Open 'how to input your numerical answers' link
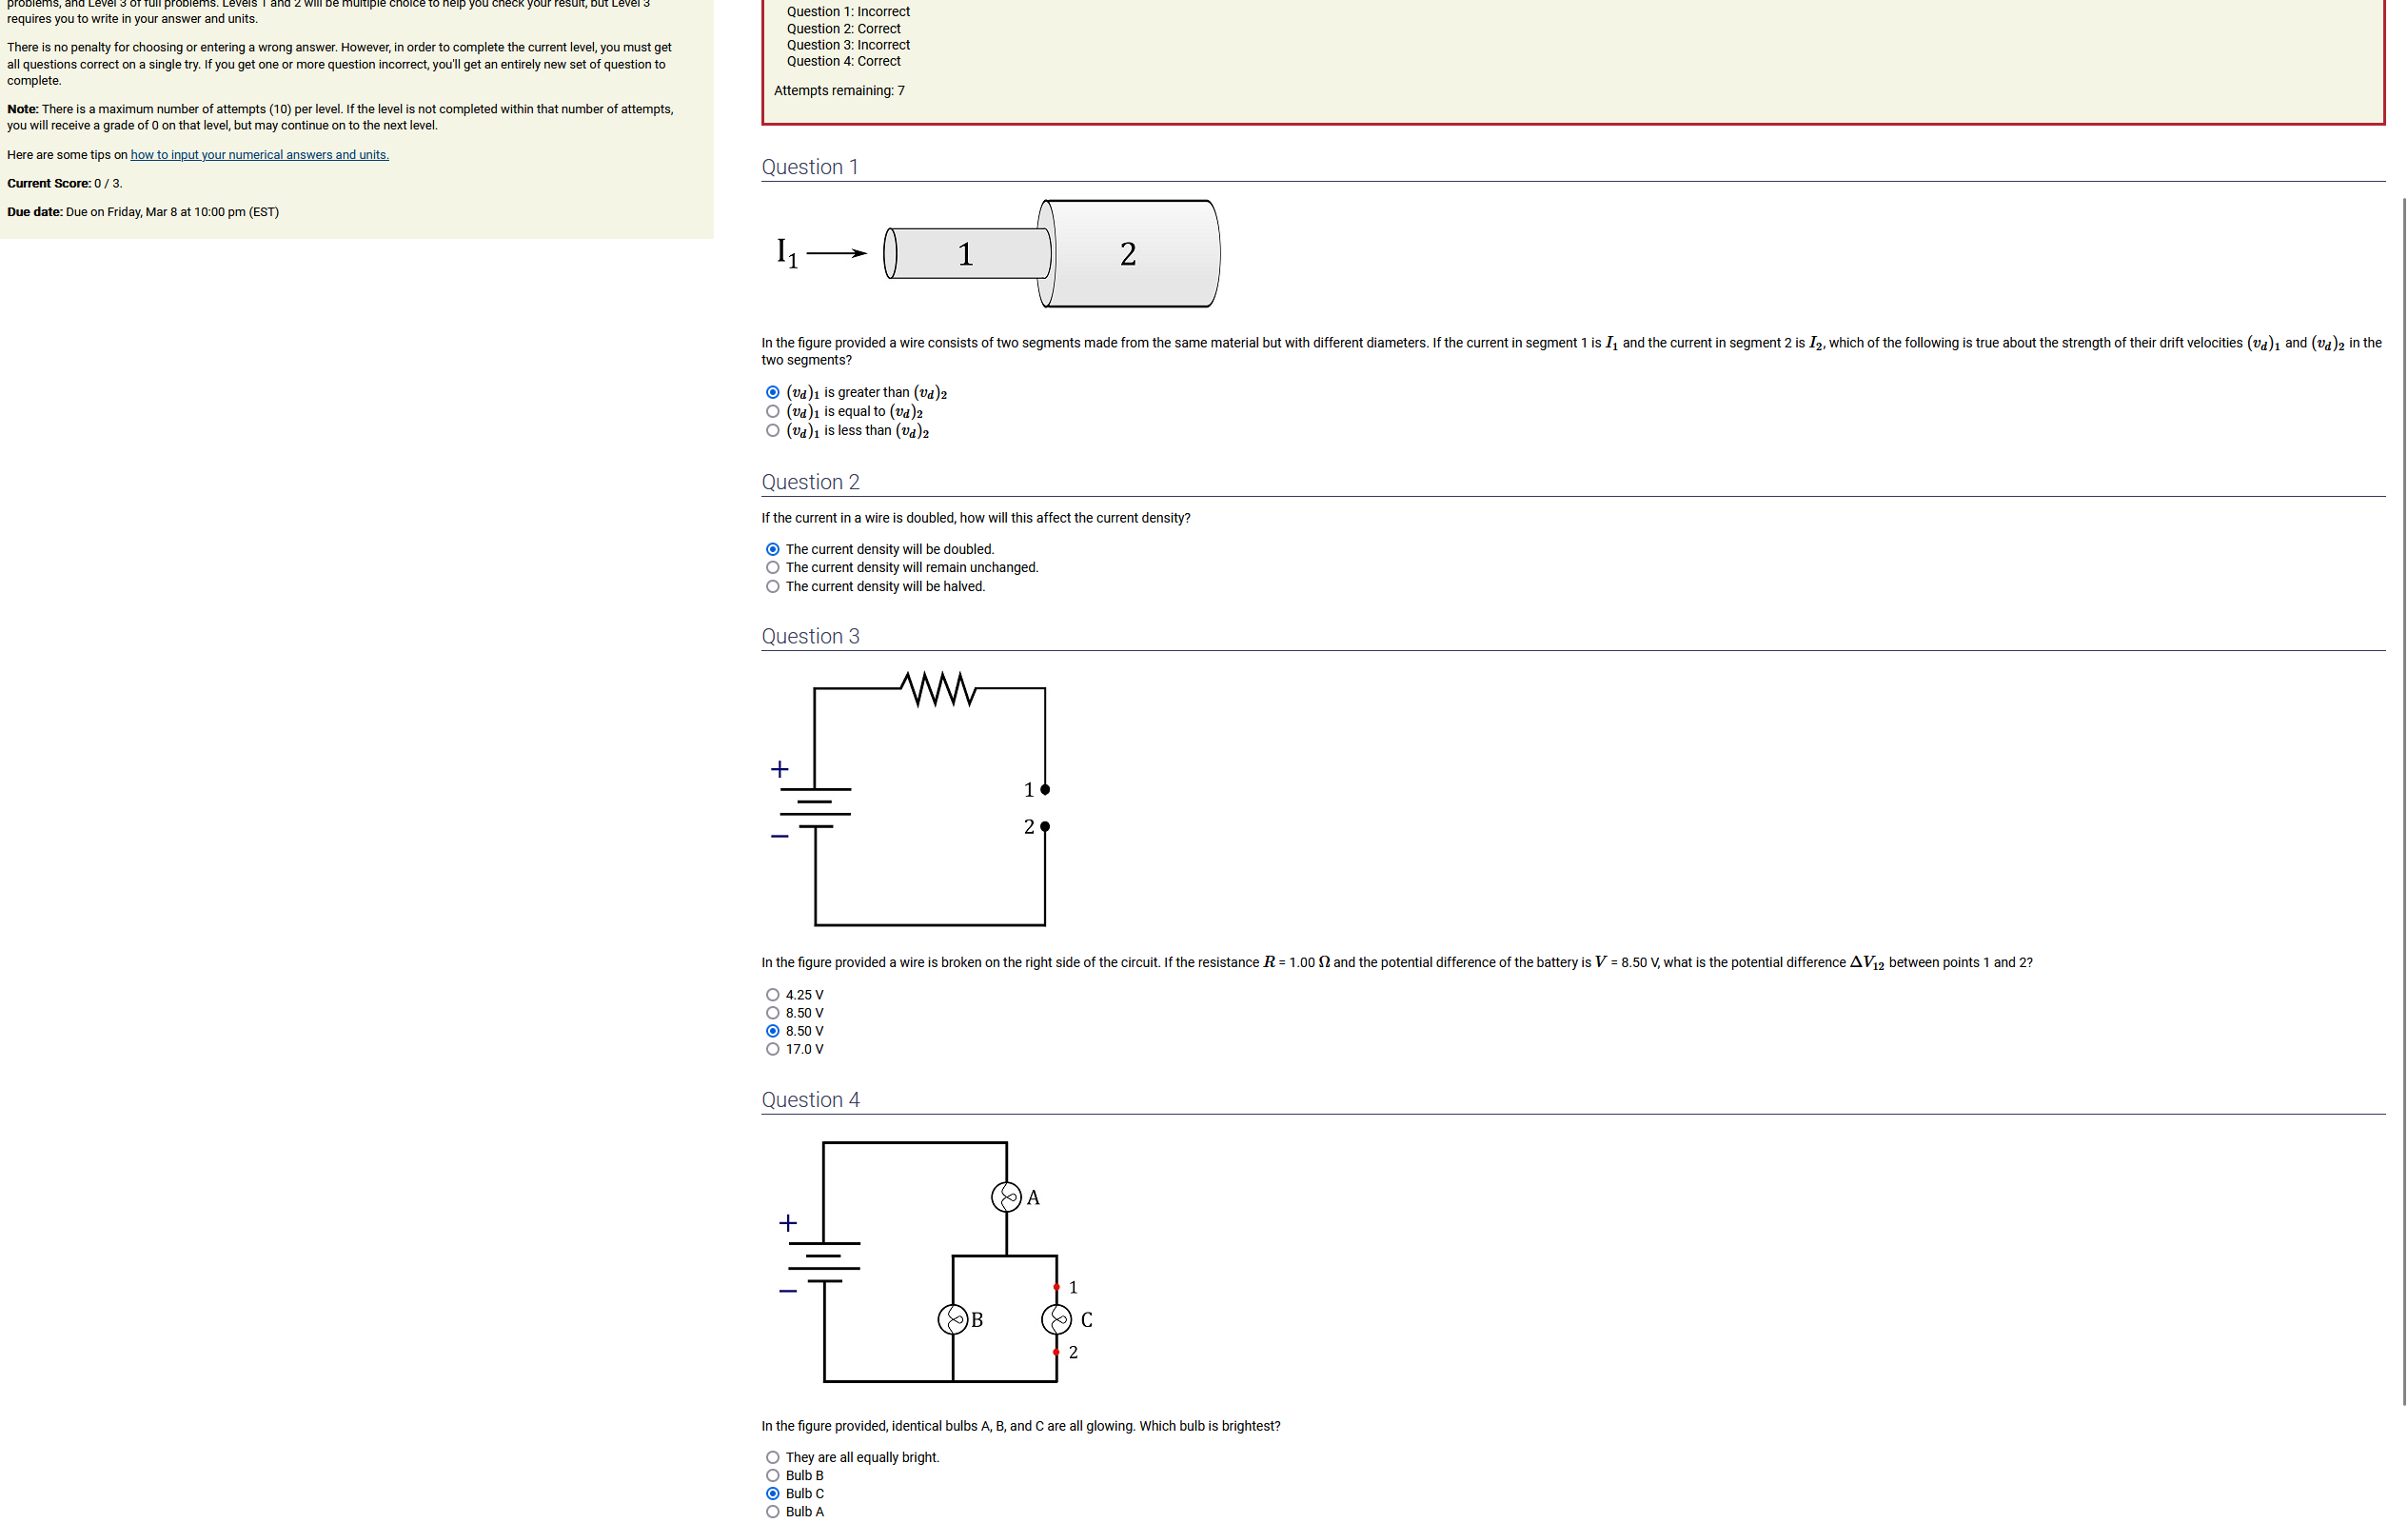Image resolution: width=2408 pixels, height=1523 pixels. (x=259, y=155)
